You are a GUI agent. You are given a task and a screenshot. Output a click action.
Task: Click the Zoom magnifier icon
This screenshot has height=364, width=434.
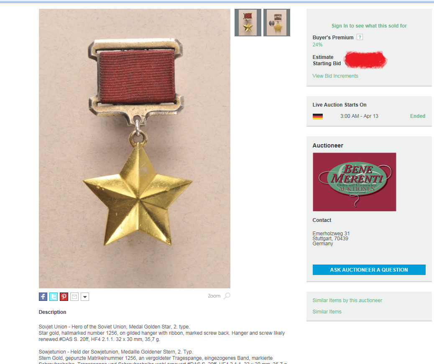pyautogui.click(x=227, y=296)
